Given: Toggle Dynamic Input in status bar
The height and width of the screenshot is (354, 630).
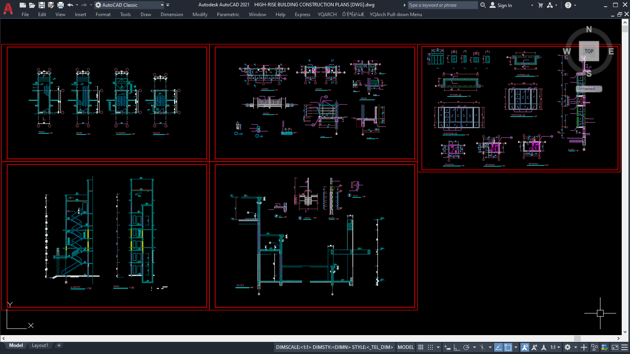Looking at the screenshot, I should [x=447, y=347].
